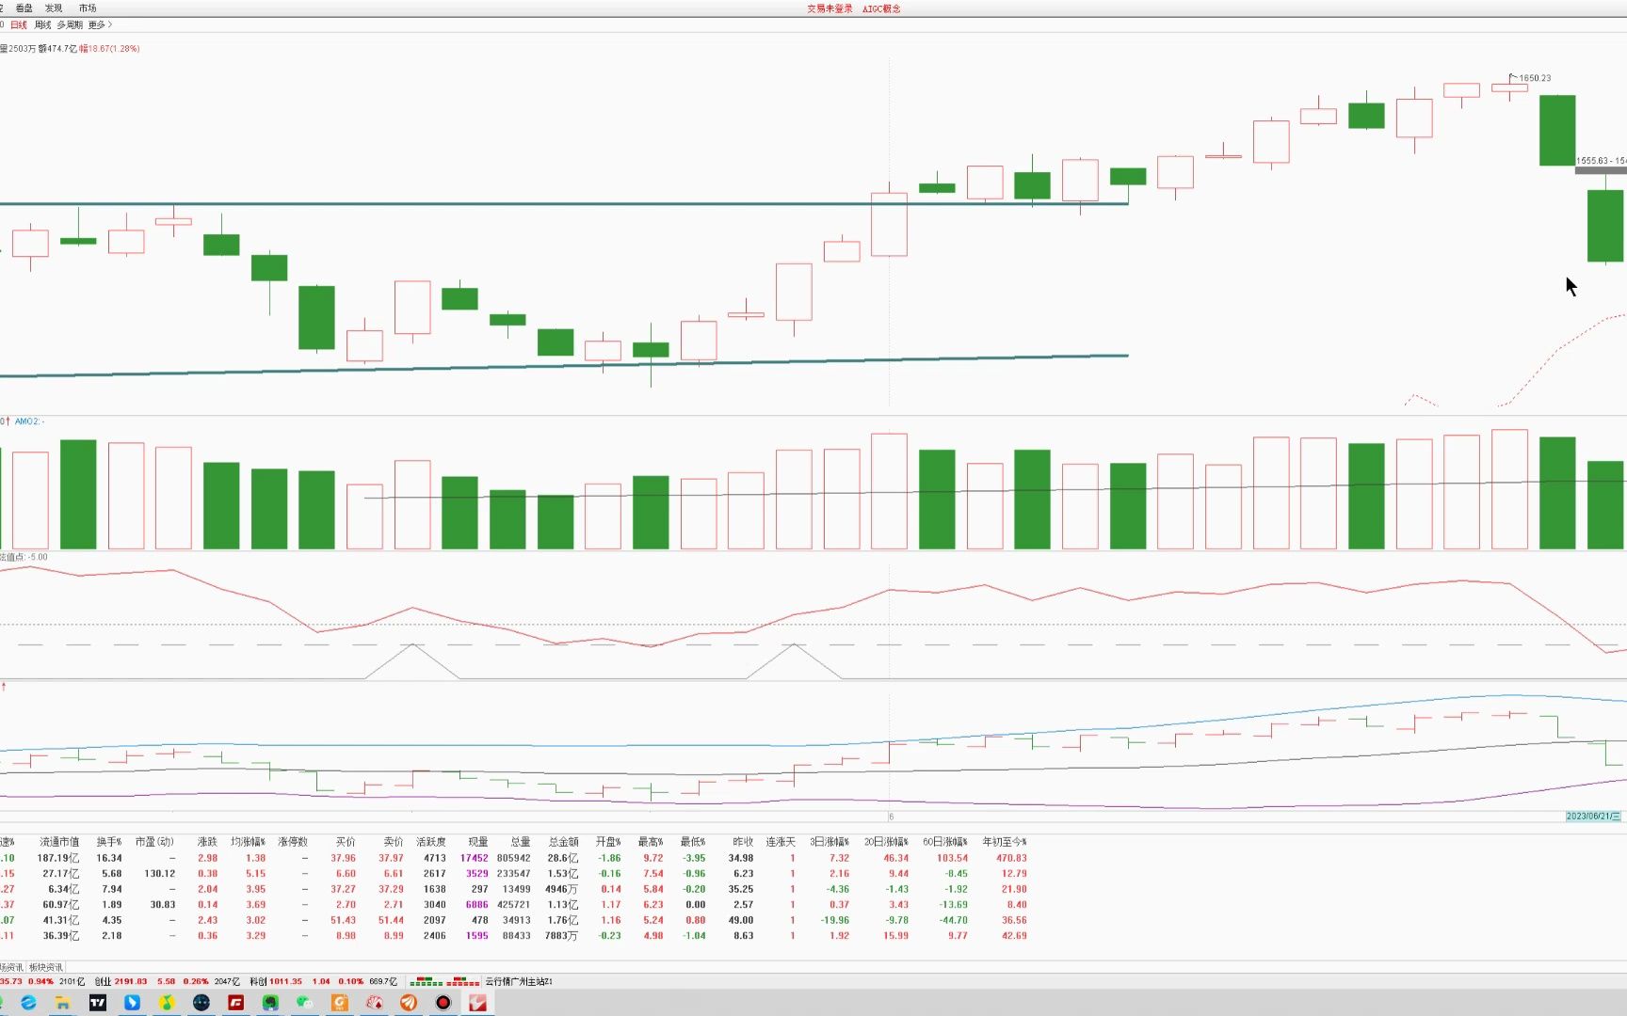Select table cell 470.83 year-to-date
This screenshot has height=1016, width=1627.
pos(1012,858)
